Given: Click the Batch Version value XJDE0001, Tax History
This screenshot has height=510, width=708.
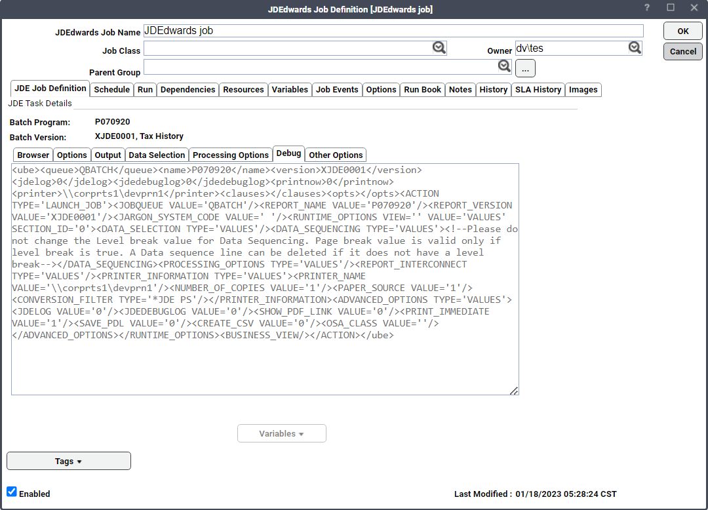Looking at the screenshot, I should tap(139, 136).
